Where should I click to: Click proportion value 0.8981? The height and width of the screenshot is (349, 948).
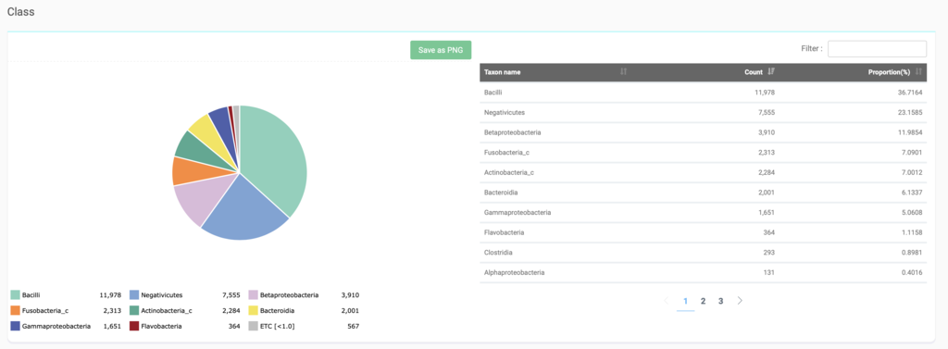(912, 252)
